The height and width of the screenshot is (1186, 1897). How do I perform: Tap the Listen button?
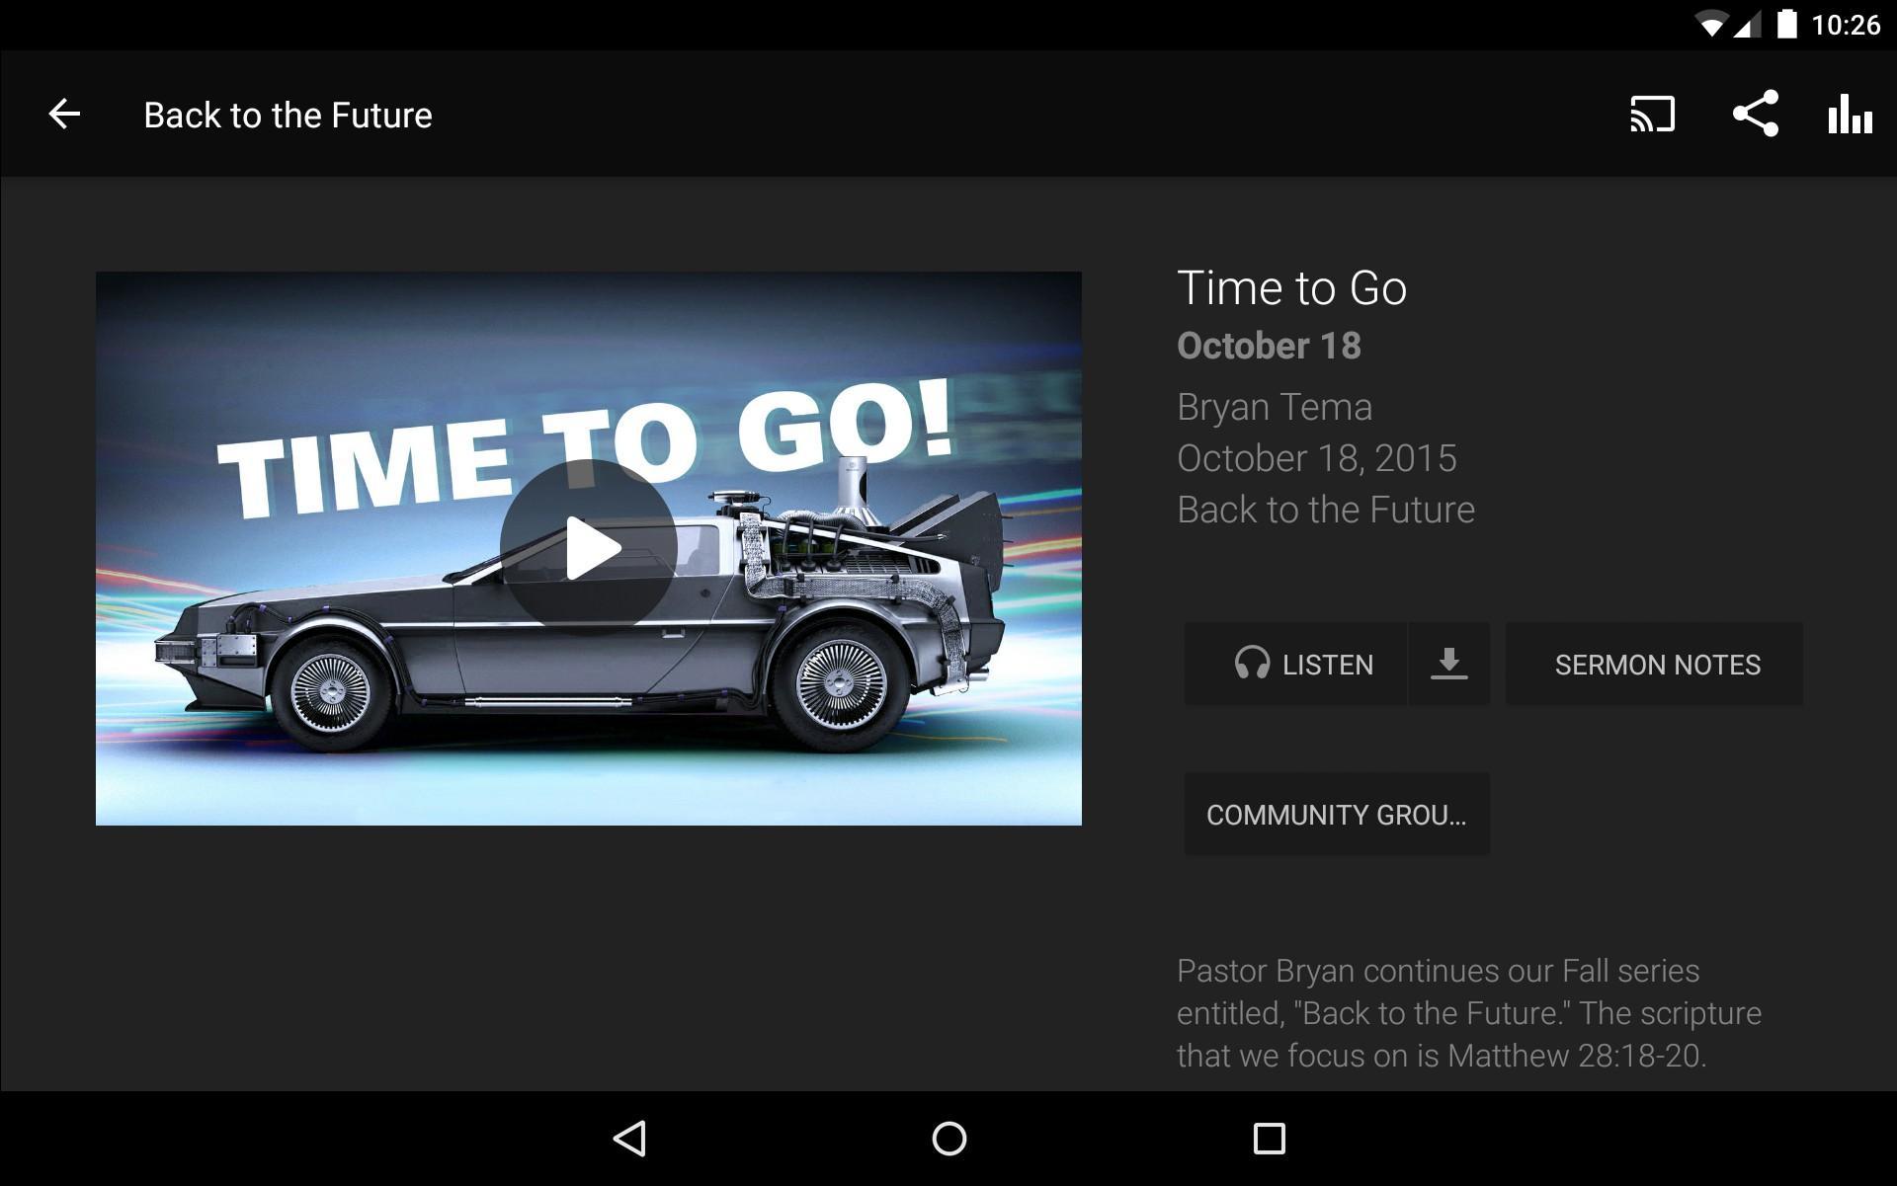pyautogui.click(x=1295, y=665)
